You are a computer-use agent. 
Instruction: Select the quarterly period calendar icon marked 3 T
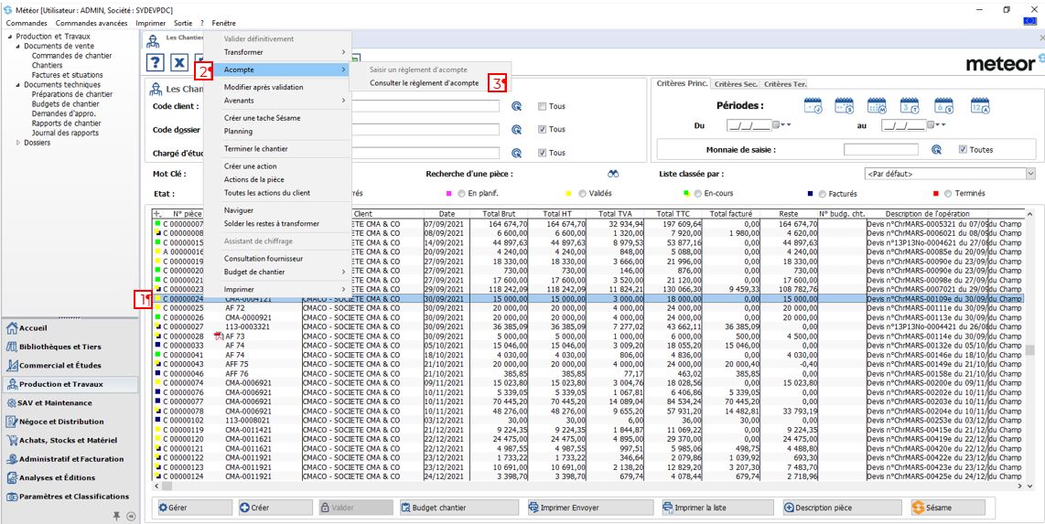click(x=910, y=104)
